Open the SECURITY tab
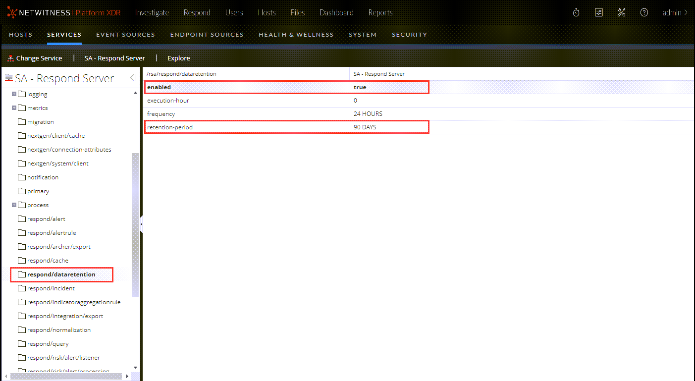This screenshot has height=381, width=695. click(x=410, y=35)
